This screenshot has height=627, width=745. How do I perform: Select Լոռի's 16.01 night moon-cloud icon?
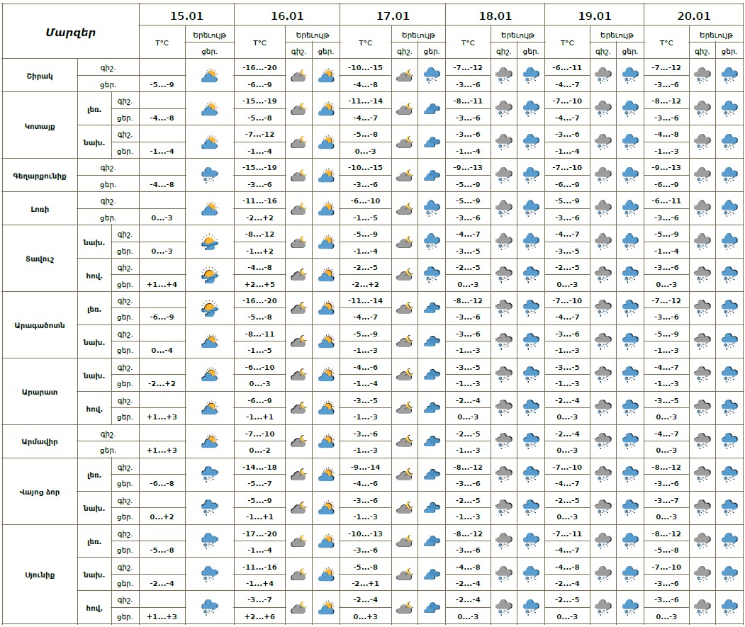(298, 209)
